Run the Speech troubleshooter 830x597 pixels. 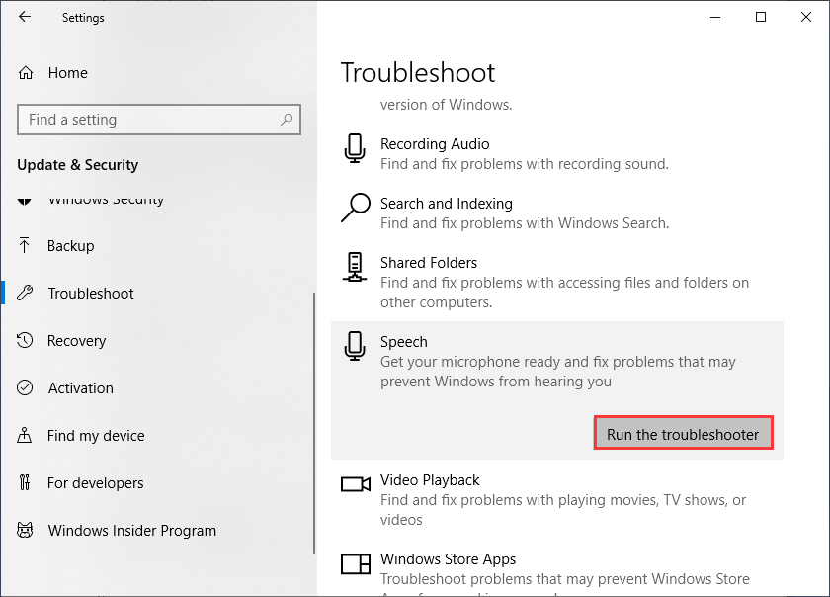(x=683, y=434)
